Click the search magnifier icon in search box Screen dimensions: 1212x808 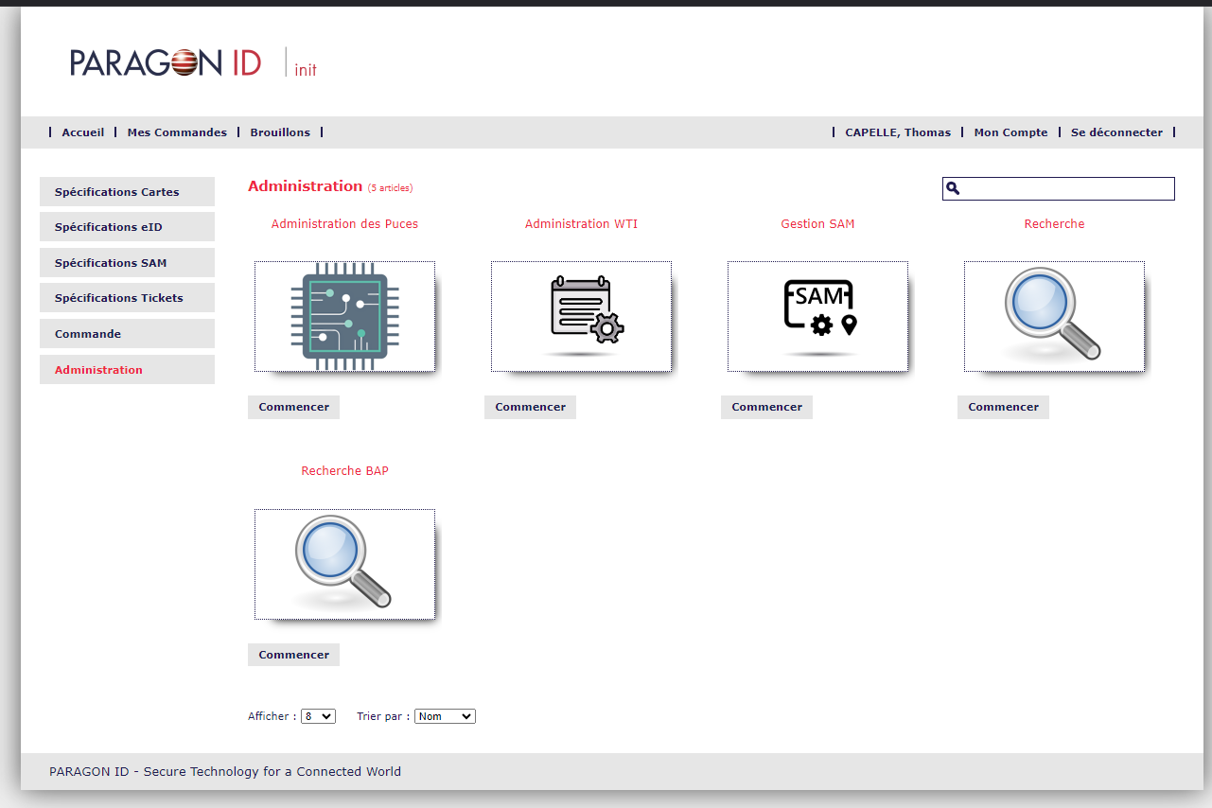[953, 189]
